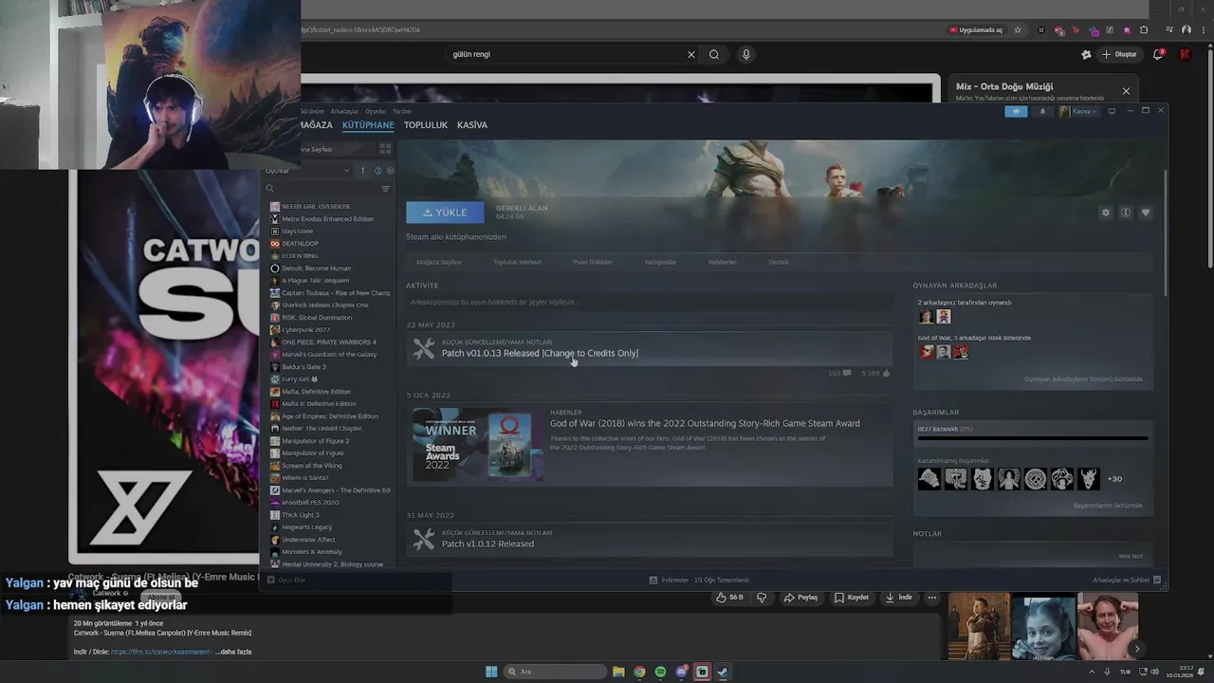The image size is (1214, 683).
Task: Open Topluluk Merkezi link
Action: click(x=517, y=262)
